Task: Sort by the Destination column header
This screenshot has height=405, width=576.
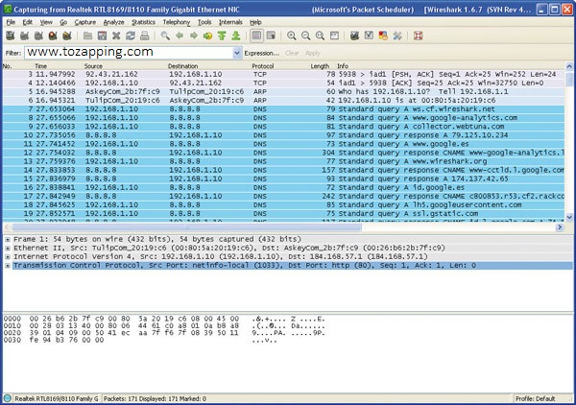Action: coord(183,66)
